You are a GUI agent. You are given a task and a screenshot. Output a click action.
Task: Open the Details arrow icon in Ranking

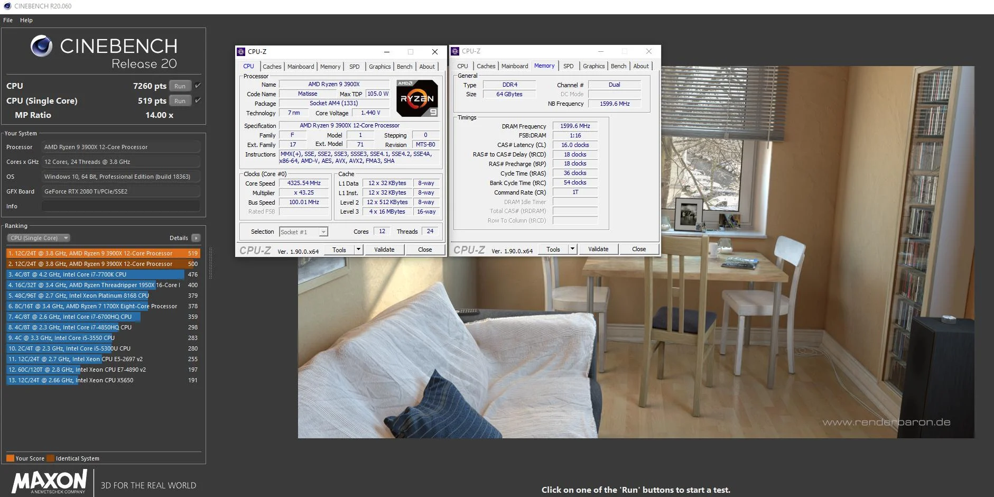[x=196, y=238]
